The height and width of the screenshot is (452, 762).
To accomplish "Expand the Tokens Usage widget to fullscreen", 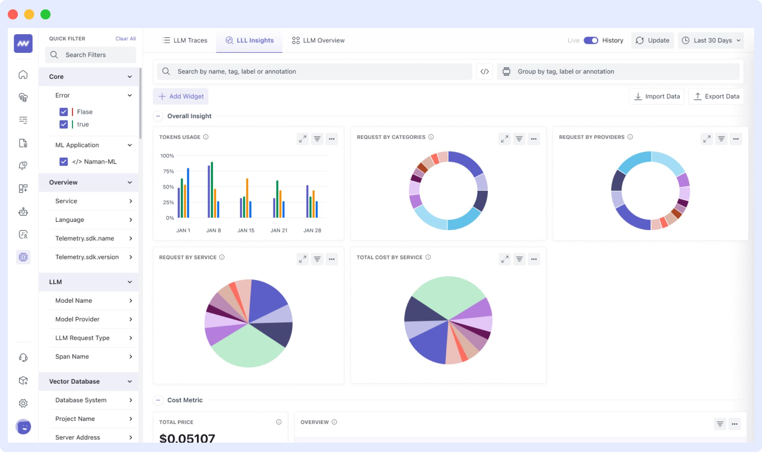I will (302, 139).
